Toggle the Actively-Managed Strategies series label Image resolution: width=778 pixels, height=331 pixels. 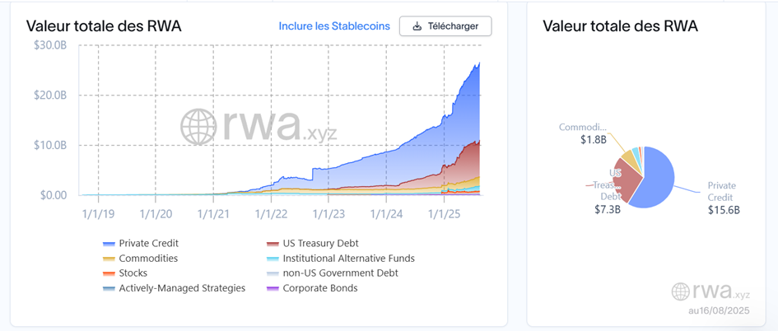(x=182, y=288)
